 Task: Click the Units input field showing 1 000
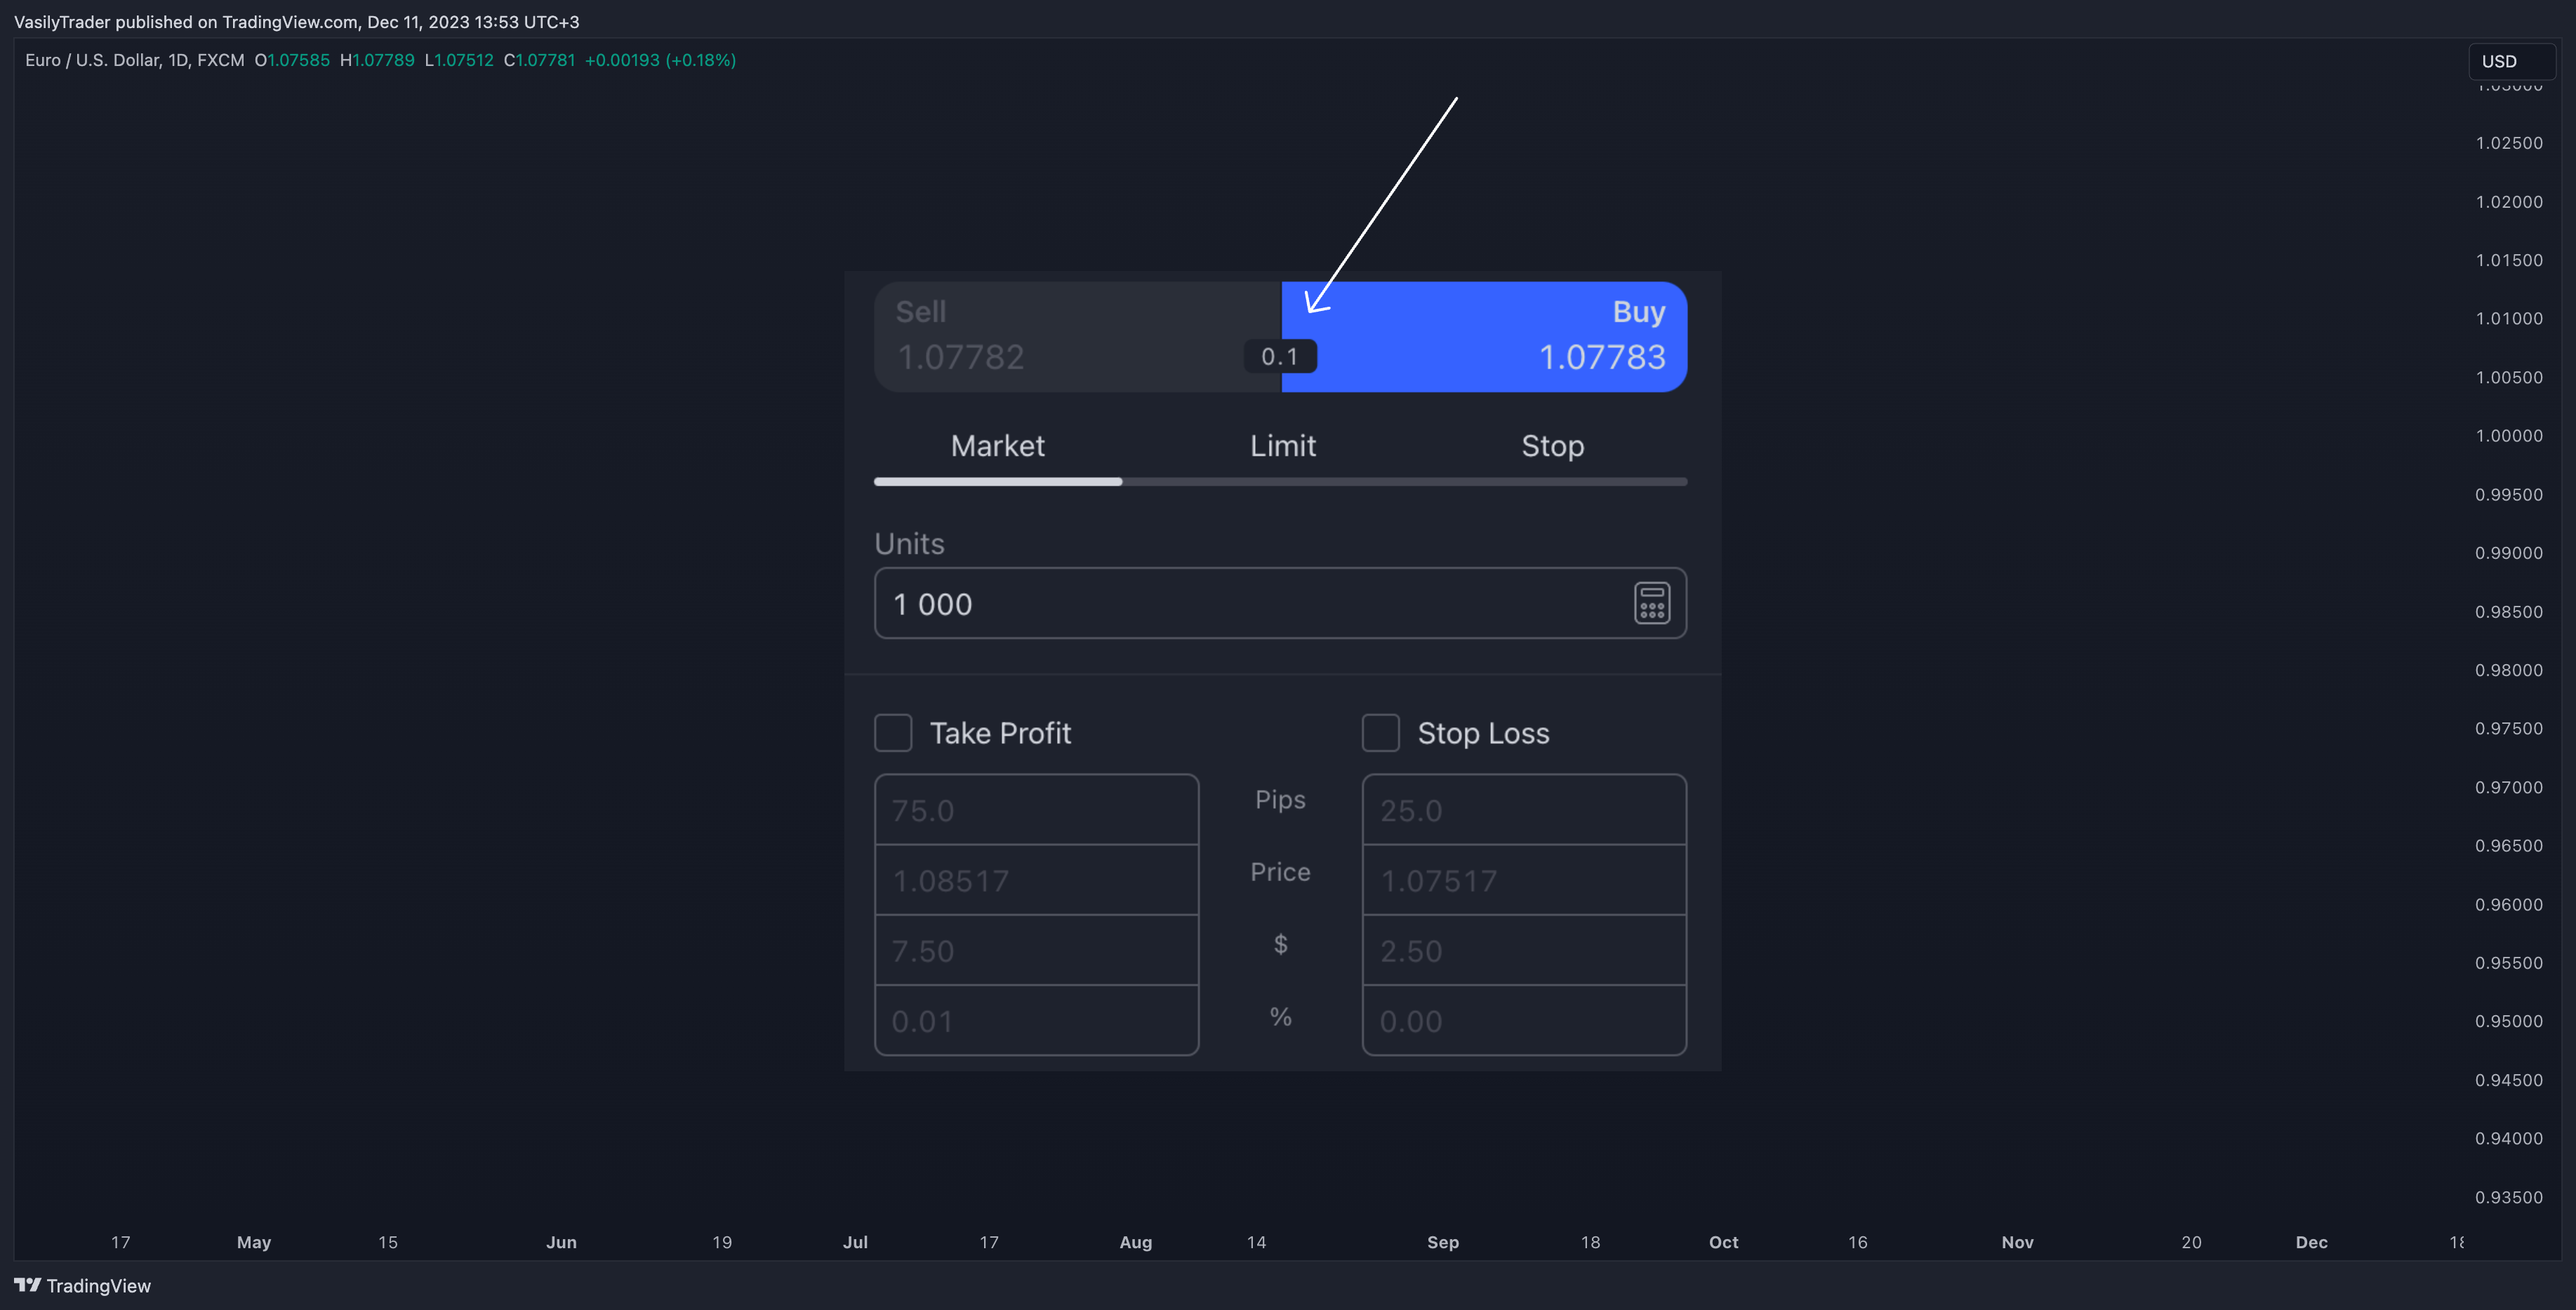tap(1280, 603)
